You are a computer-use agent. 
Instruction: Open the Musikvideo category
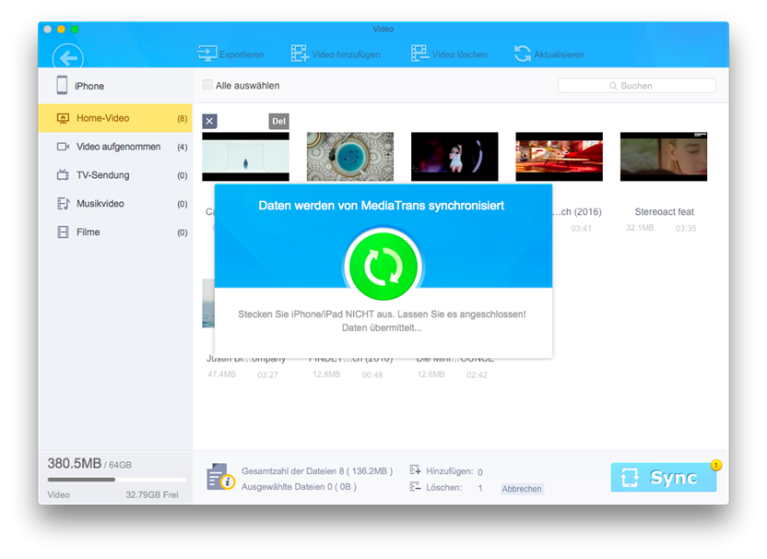point(115,203)
